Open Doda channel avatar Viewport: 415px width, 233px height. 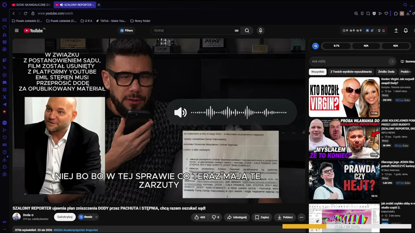[x=17, y=217]
